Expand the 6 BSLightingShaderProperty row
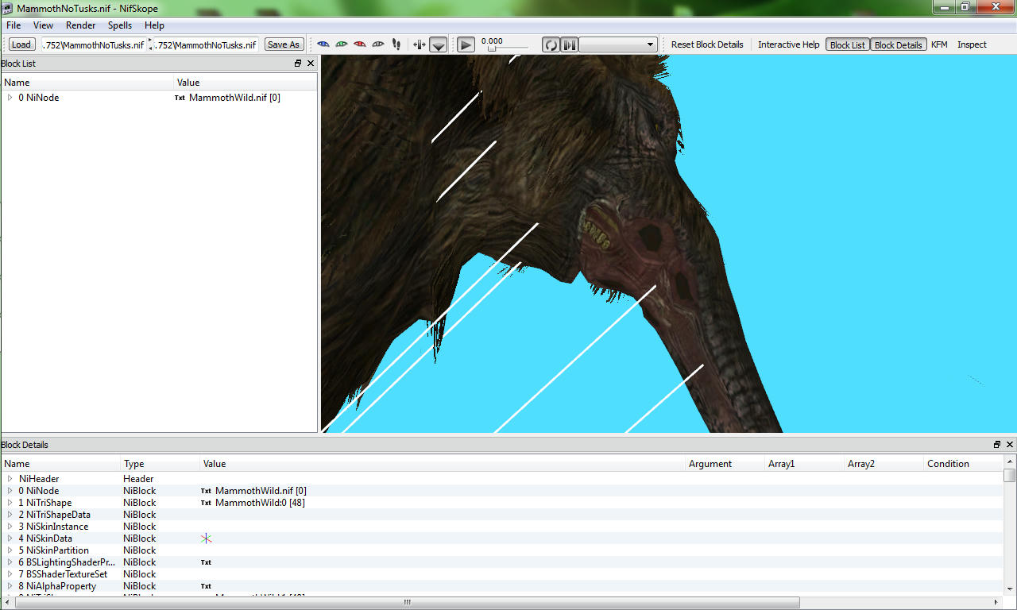The image size is (1017, 610). 10,562
